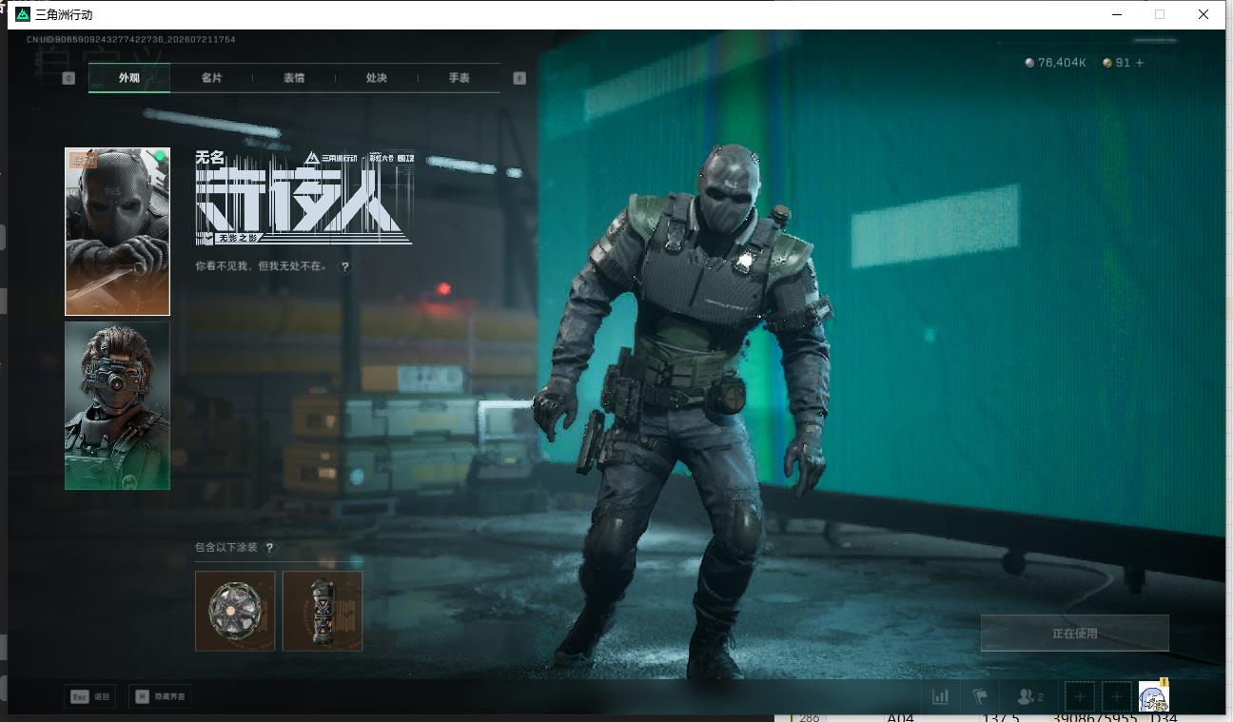This screenshot has height=722, width=1233.
Task: Open the bar chart stats icon
Action: point(941,696)
